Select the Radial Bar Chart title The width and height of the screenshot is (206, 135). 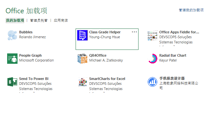point(173,55)
